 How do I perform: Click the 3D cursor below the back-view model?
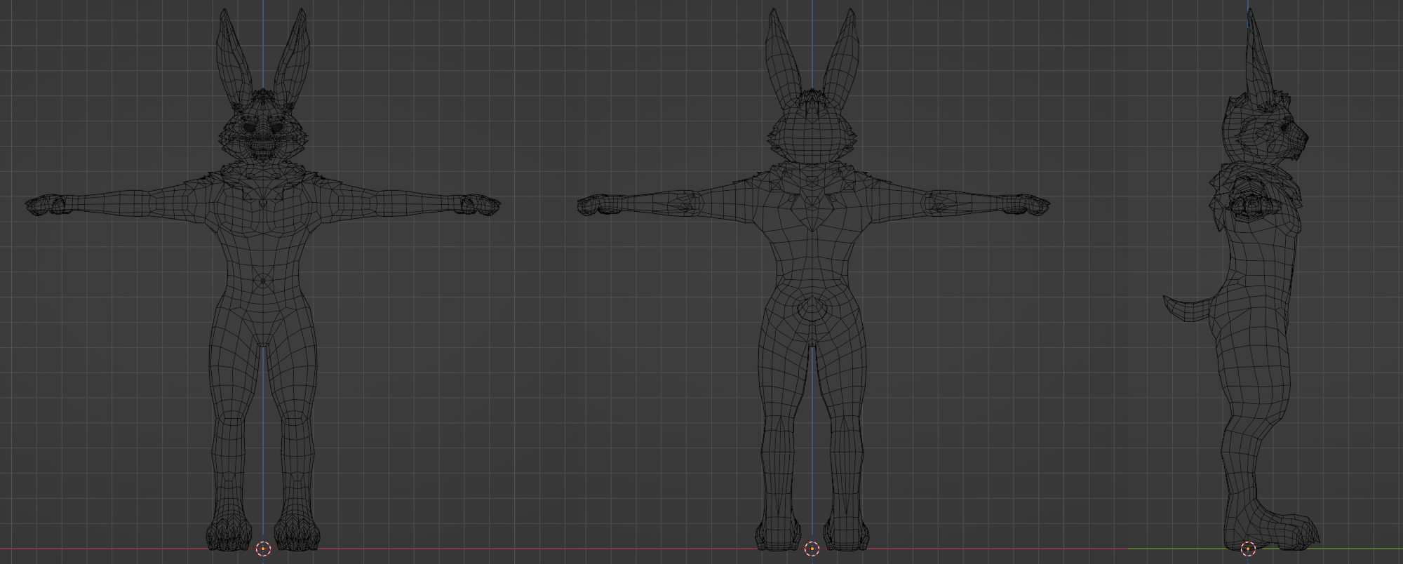coord(812,549)
